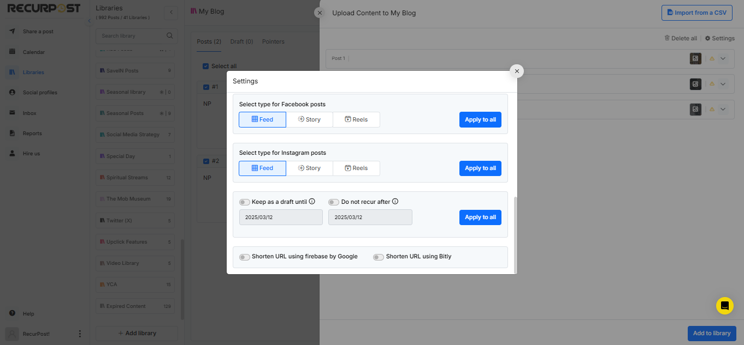Click info icon beside Keep as a draft until

pyautogui.click(x=312, y=202)
